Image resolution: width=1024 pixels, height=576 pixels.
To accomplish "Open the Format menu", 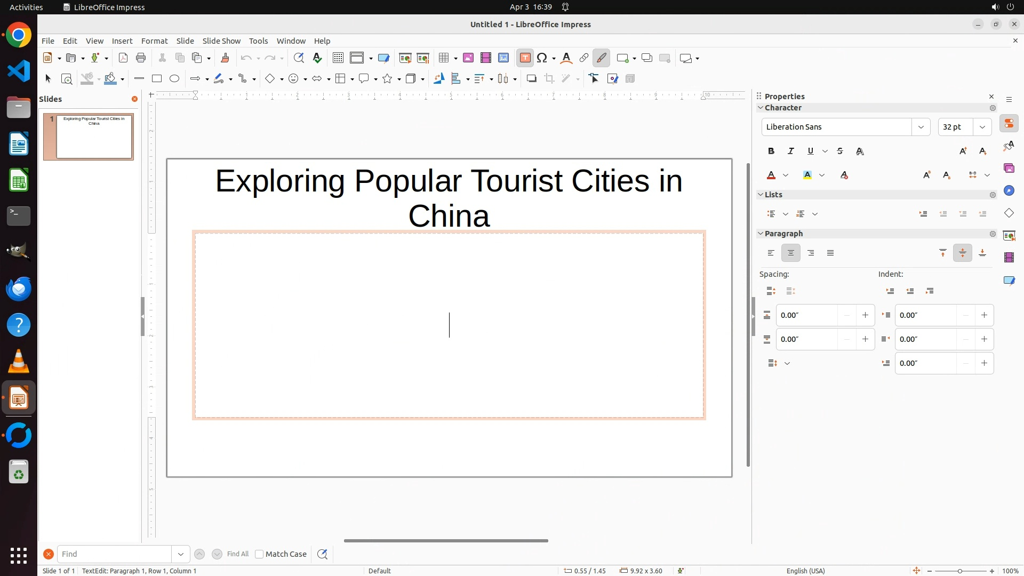I will tap(154, 41).
